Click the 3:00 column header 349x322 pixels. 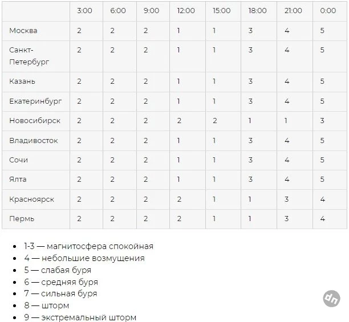pyautogui.click(x=84, y=11)
